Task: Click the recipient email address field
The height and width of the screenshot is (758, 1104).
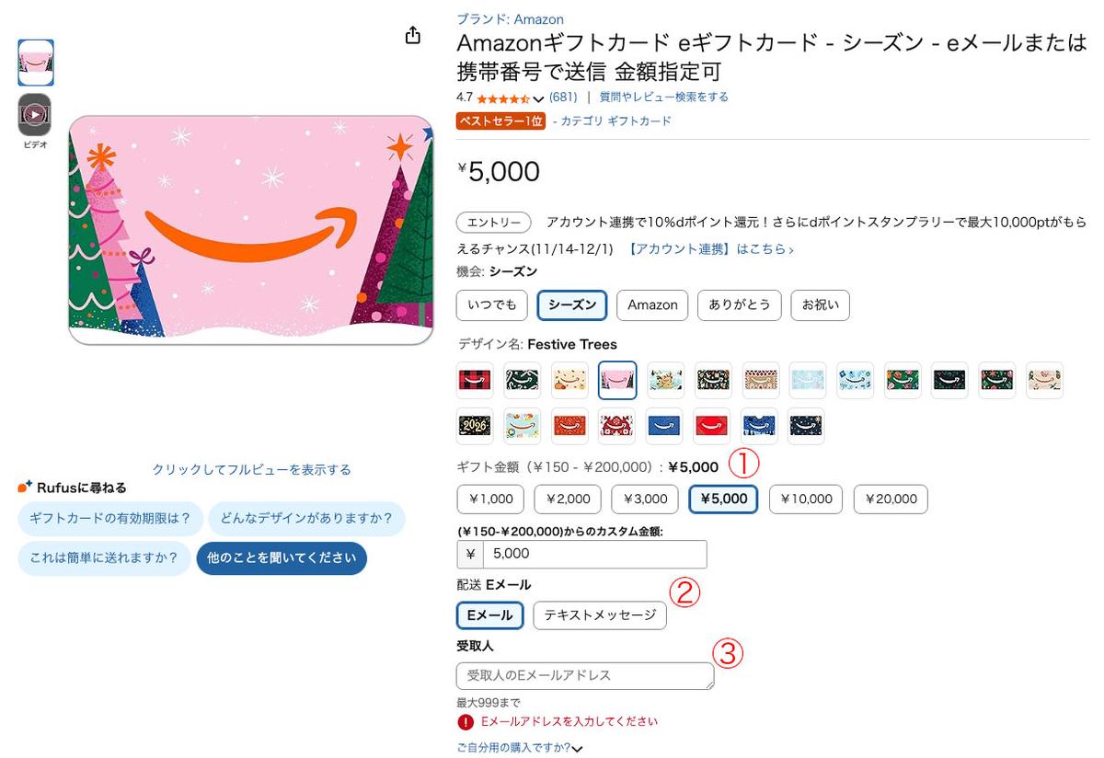Action: (x=584, y=675)
